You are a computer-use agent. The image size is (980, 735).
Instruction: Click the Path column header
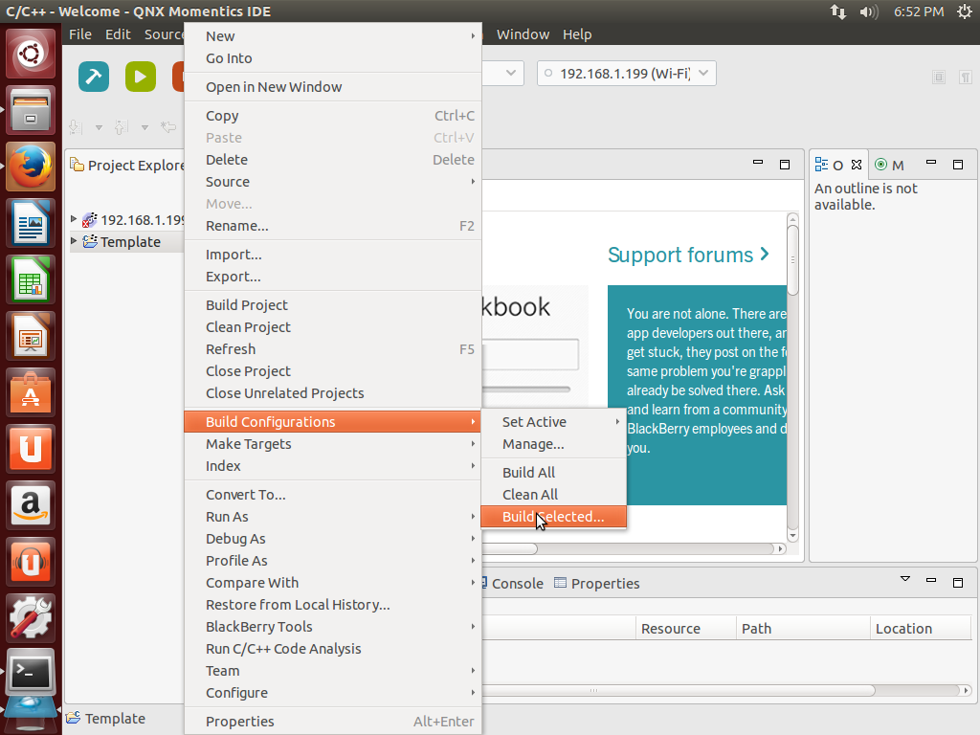point(803,628)
